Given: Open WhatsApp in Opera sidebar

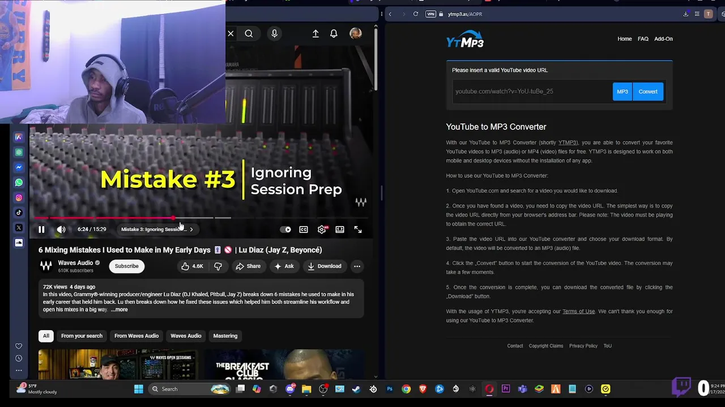Looking at the screenshot, I should 19,183.
